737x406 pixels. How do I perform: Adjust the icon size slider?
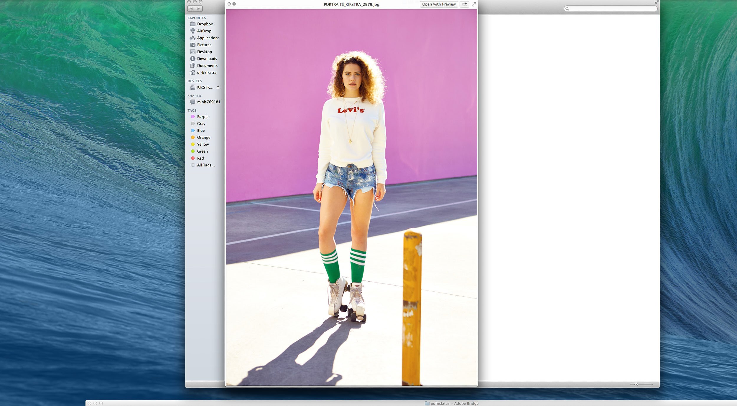(x=636, y=384)
